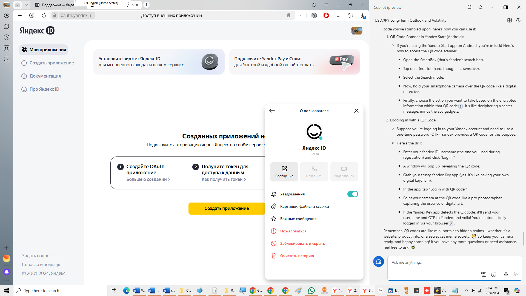Open the Windows Start menu
This screenshot has height=296, width=526.
tap(7, 291)
